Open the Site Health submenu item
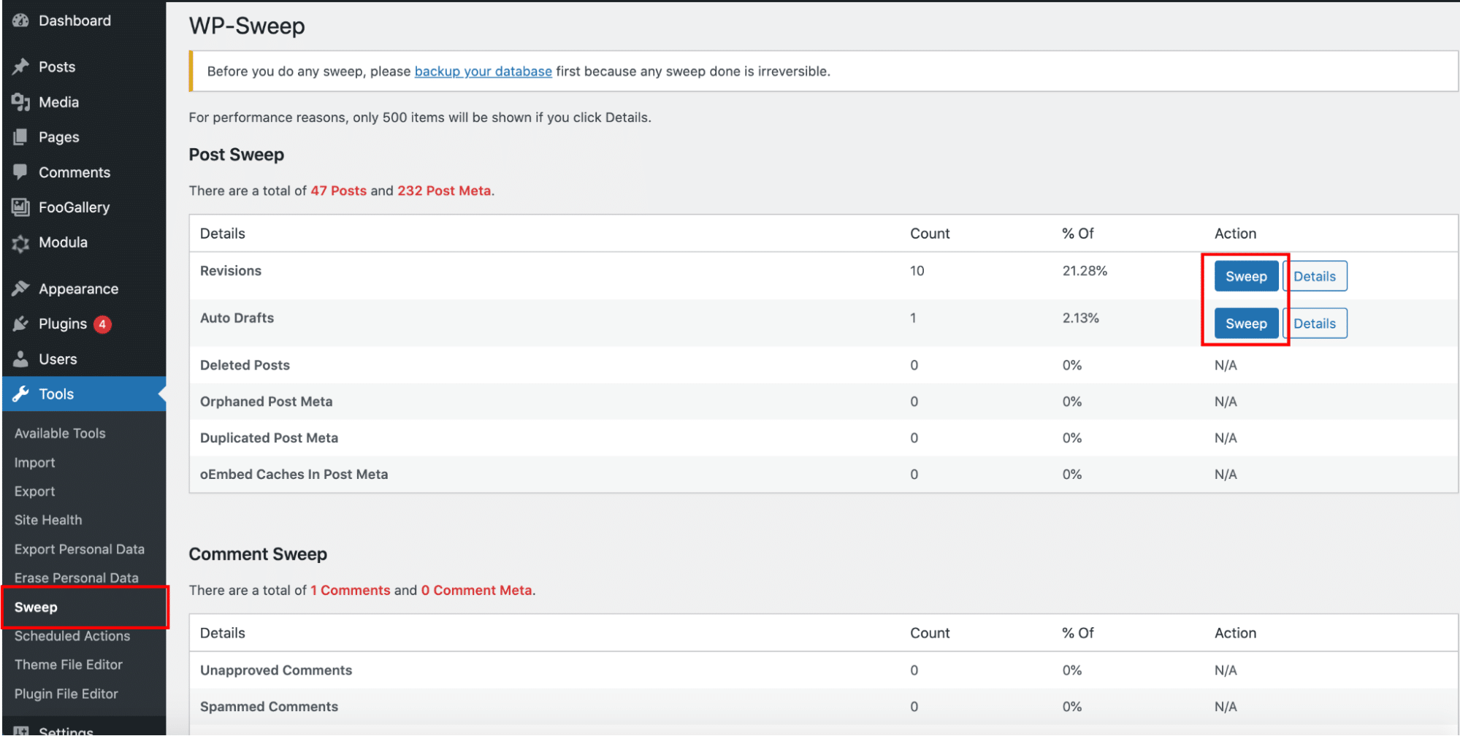The width and height of the screenshot is (1460, 736). pyautogui.click(x=48, y=520)
